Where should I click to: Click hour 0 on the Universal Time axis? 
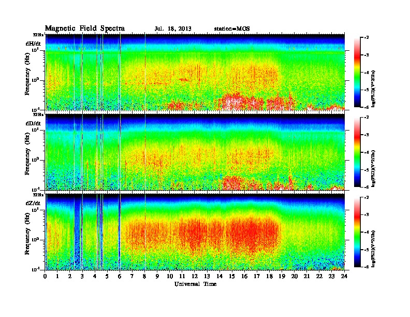tap(45, 277)
